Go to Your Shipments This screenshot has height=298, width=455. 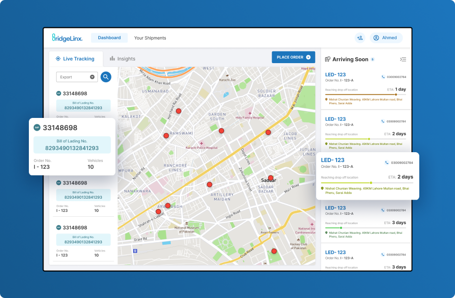click(x=150, y=38)
